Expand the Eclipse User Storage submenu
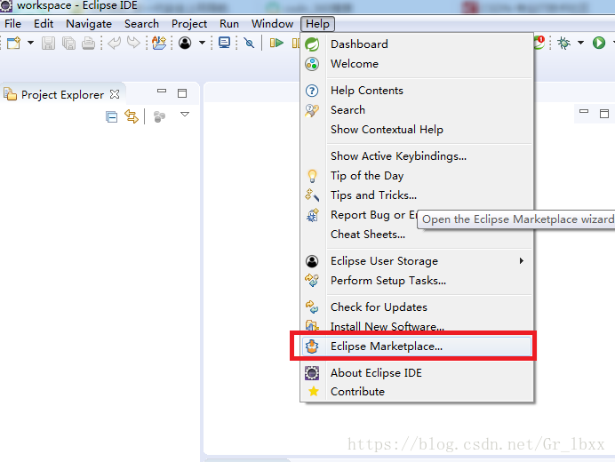The height and width of the screenshot is (462, 615). point(417,261)
